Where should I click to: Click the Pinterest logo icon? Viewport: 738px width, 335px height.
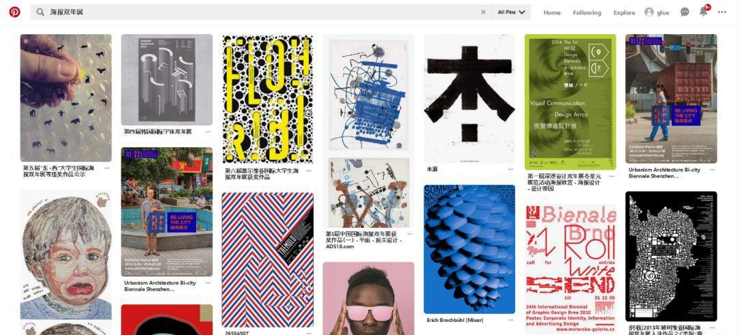coord(14,12)
